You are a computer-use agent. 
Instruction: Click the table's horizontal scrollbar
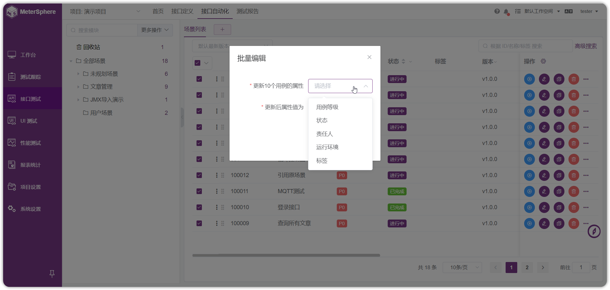286,255
